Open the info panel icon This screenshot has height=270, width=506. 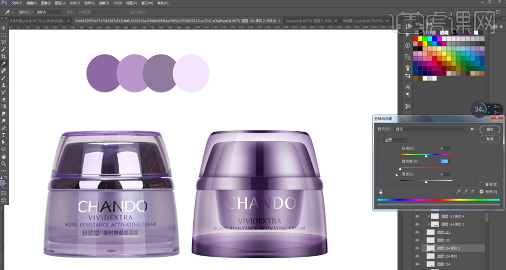(407, 46)
